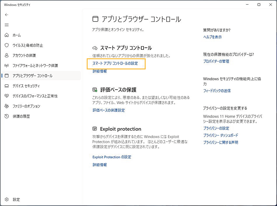The height and width of the screenshot is (206, 277).
Task: Select ファイアウォールとネットワーク保護 menu item
Action: [35, 65]
